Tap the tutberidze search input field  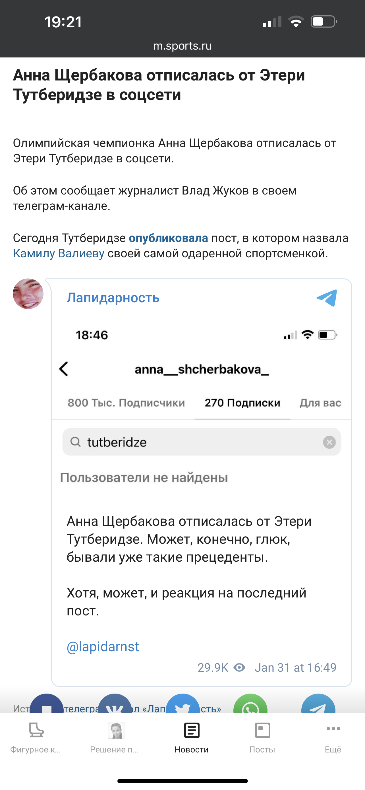pyautogui.click(x=196, y=442)
